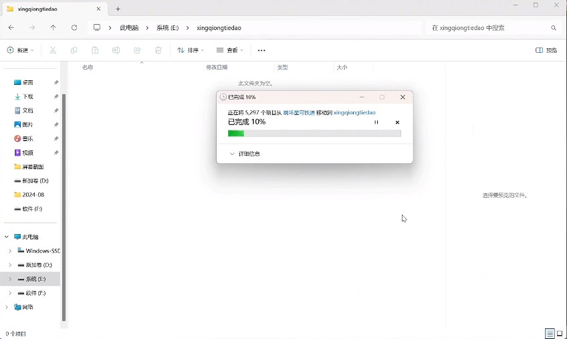Image resolution: width=567 pixels, height=339 pixels.
Task: Open the 新建 (New) menu
Action: coord(20,50)
